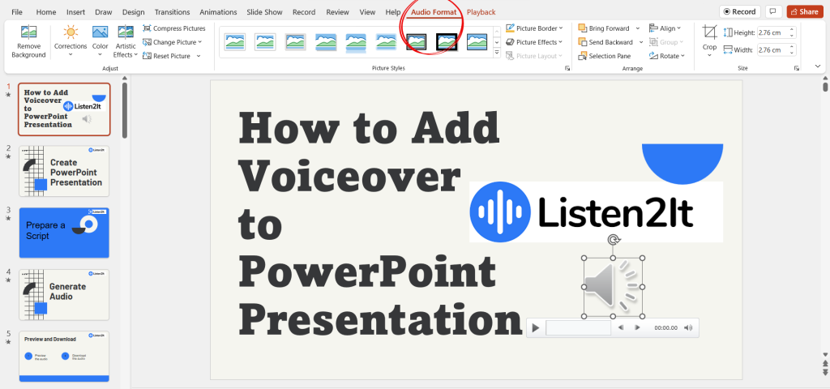Open the Comments speech bubble icon
Viewport: 830px width, 389px height.
tap(773, 11)
